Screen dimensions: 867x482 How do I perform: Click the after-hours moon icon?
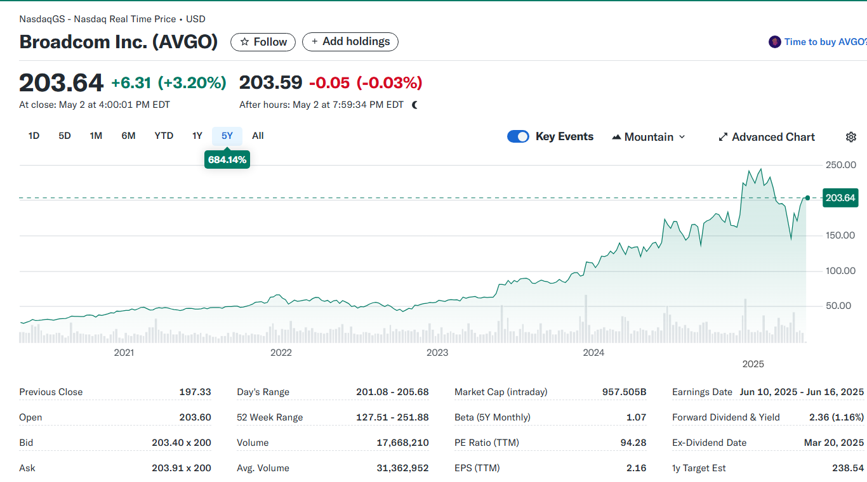[x=415, y=105]
